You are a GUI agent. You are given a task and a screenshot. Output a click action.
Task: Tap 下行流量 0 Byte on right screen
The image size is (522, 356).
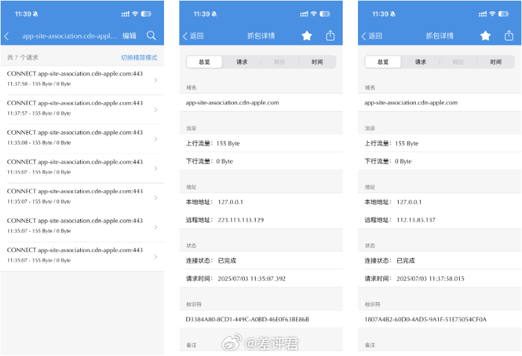coord(440,161)
